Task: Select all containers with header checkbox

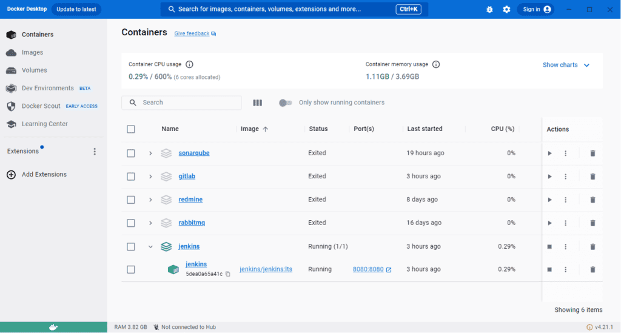Action: (131, 129)
